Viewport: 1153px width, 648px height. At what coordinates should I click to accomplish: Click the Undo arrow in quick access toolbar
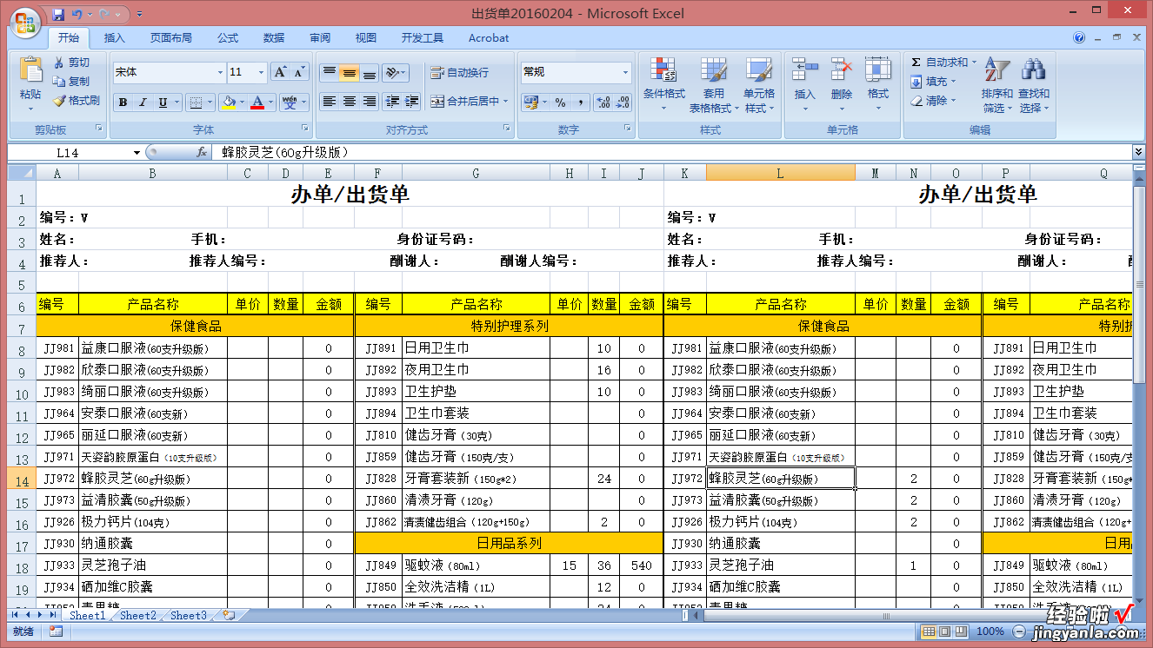tap(77, 14)
